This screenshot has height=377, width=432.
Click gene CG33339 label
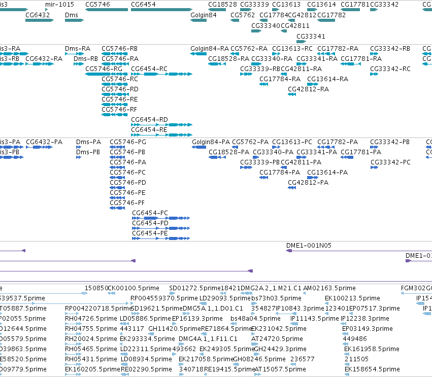tap(254, 5)
